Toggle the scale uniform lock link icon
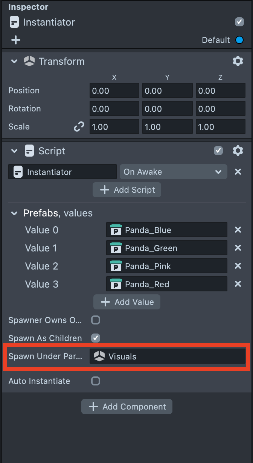 [x=79, y=127]
